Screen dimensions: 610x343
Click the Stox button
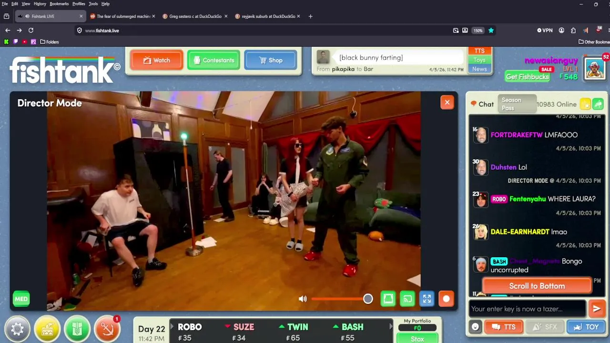[x=417, y=339]
